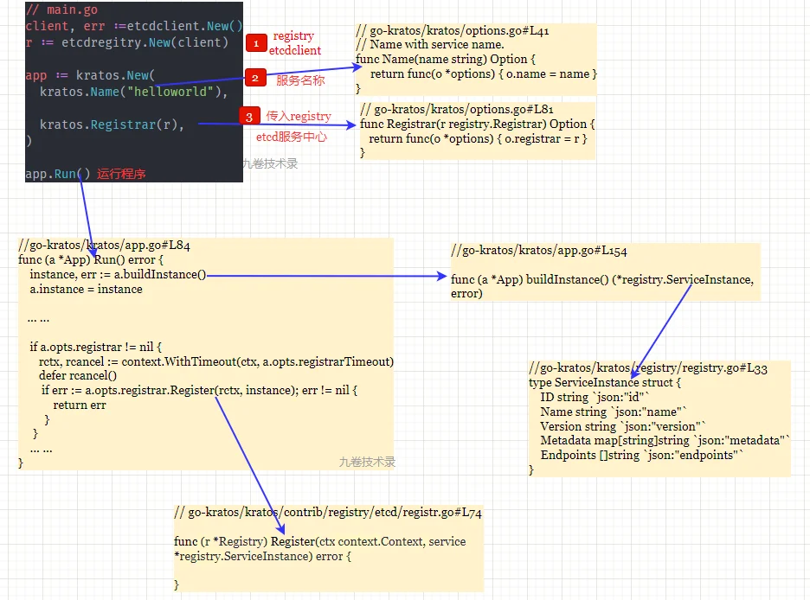Click the "defer rcancel()" line
The height and width of the screenshot is (600, 810).
coord(78,375)
